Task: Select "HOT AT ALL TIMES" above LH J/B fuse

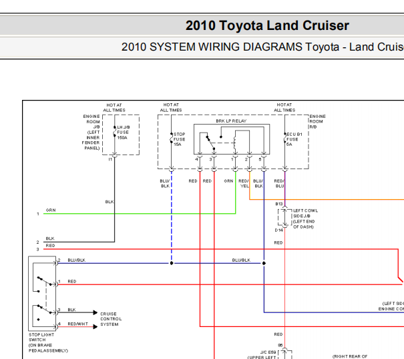Action: click(x=114, y=108)
